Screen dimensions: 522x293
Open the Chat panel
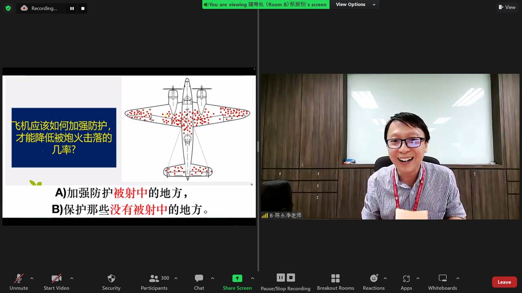coord(199,282)
